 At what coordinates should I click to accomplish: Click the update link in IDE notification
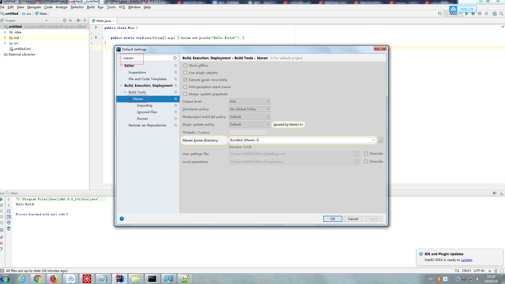tap(466, 260)
